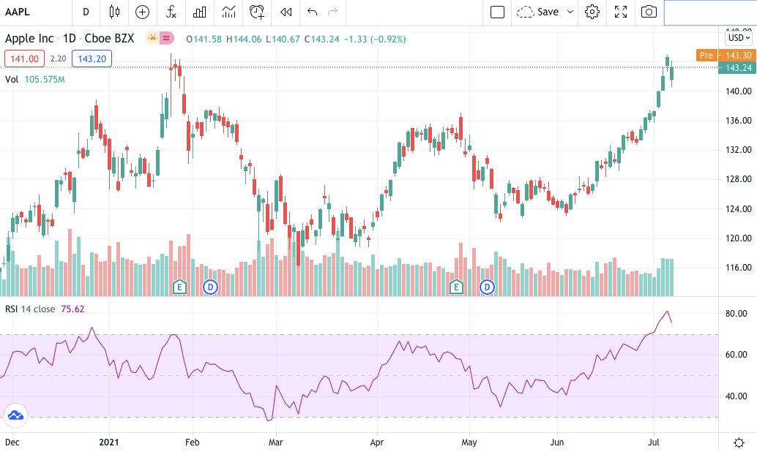Open the USD currency dropdown
Image resolution: width=757 pixels, height=452 pixels.
coord(739,37)
